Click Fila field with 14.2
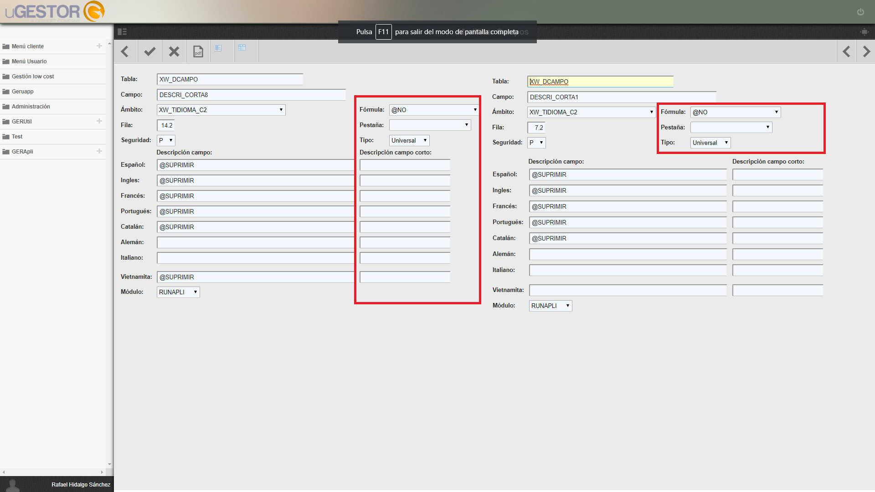 tap(166, 125)
